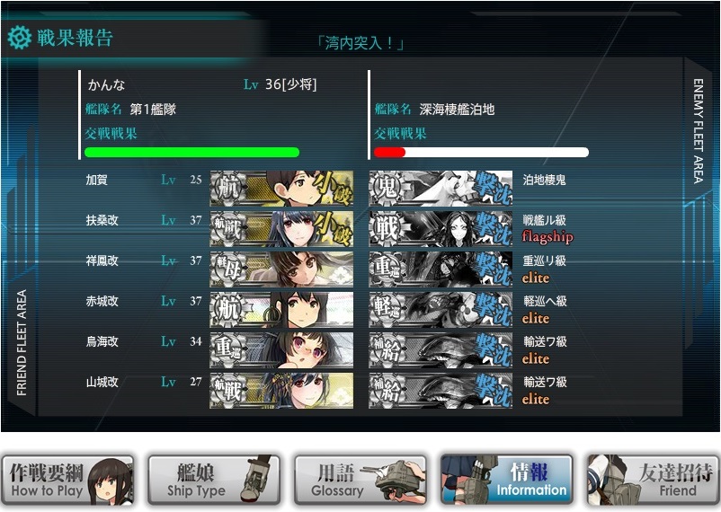Click the 重巡 badge on 鳥海改's banner
Screen dimensions: 721x512
click(228, 349)
